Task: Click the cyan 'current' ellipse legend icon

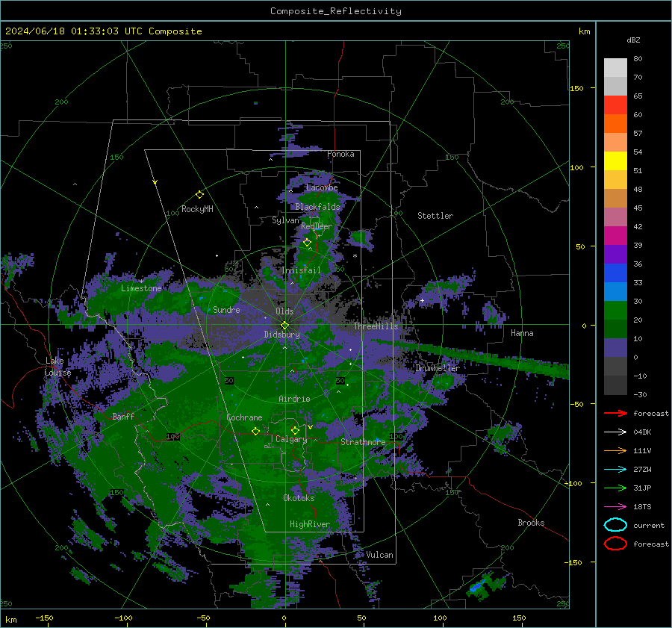Action: tap(615, 525)
